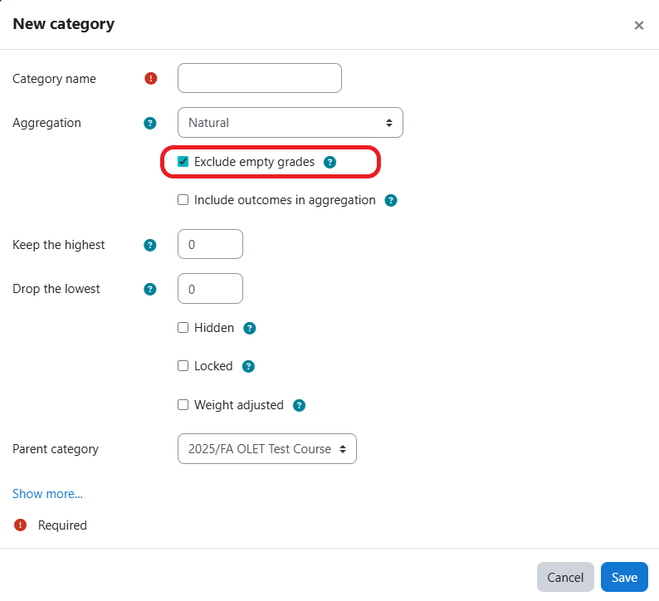Open help for Drop the lowest

(x=150, y=289)
